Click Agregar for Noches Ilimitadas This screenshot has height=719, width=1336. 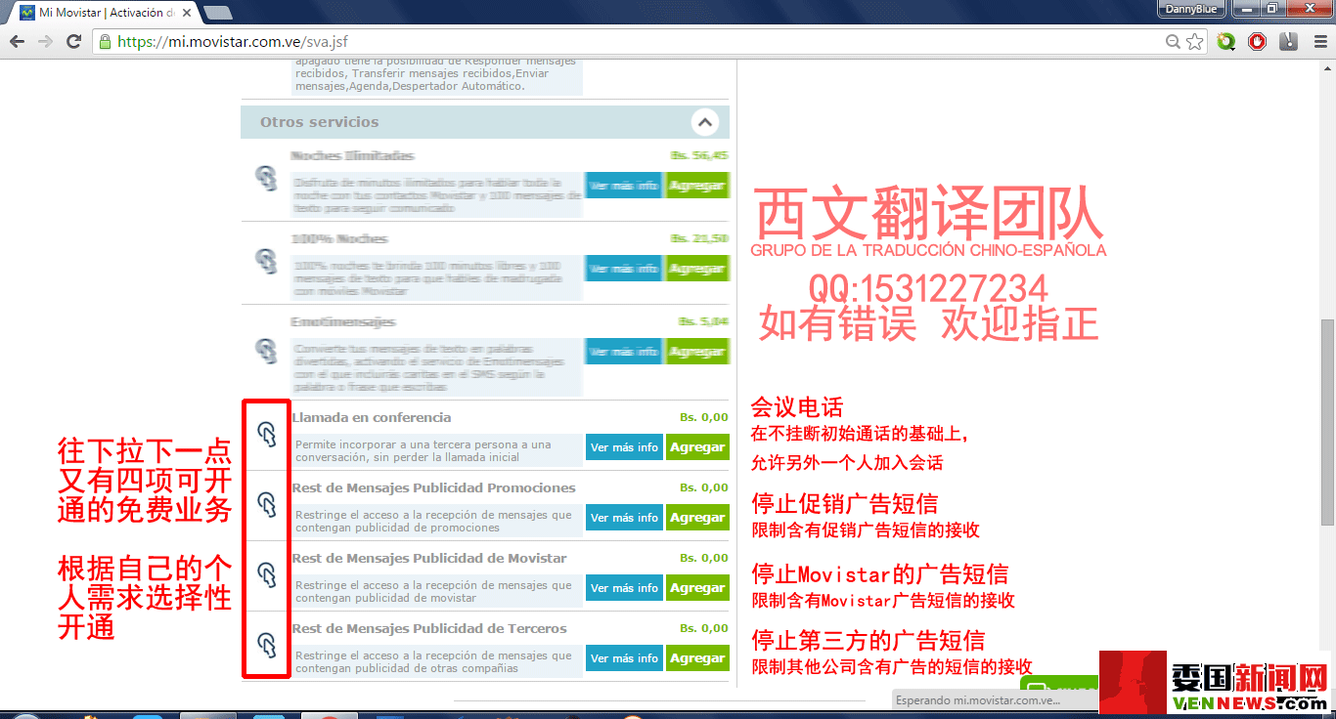click(697, 186)
